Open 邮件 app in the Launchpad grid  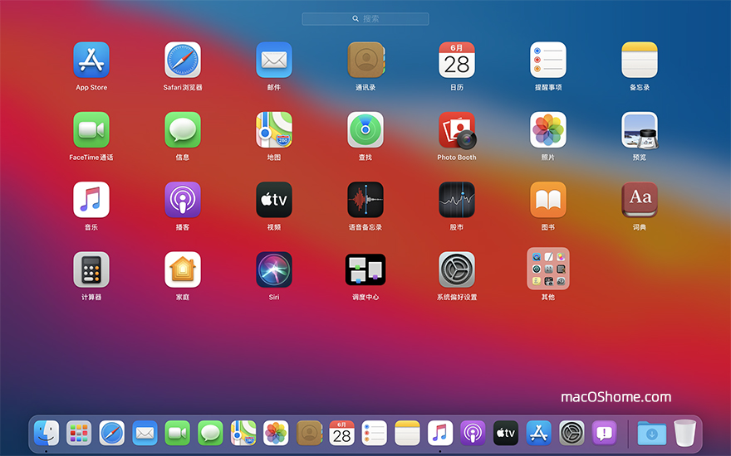(274, 60)
